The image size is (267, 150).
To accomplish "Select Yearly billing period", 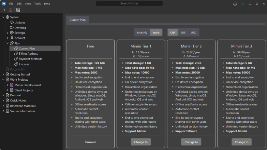I will 156,33.
